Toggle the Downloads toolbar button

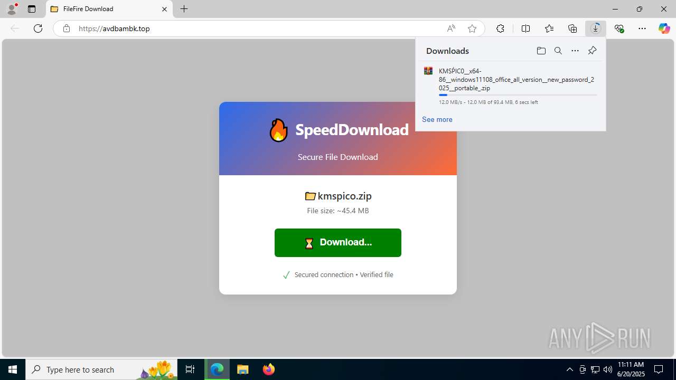pos(596,28)
